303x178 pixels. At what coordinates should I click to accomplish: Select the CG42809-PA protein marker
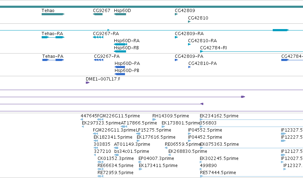tap(176, 60)
